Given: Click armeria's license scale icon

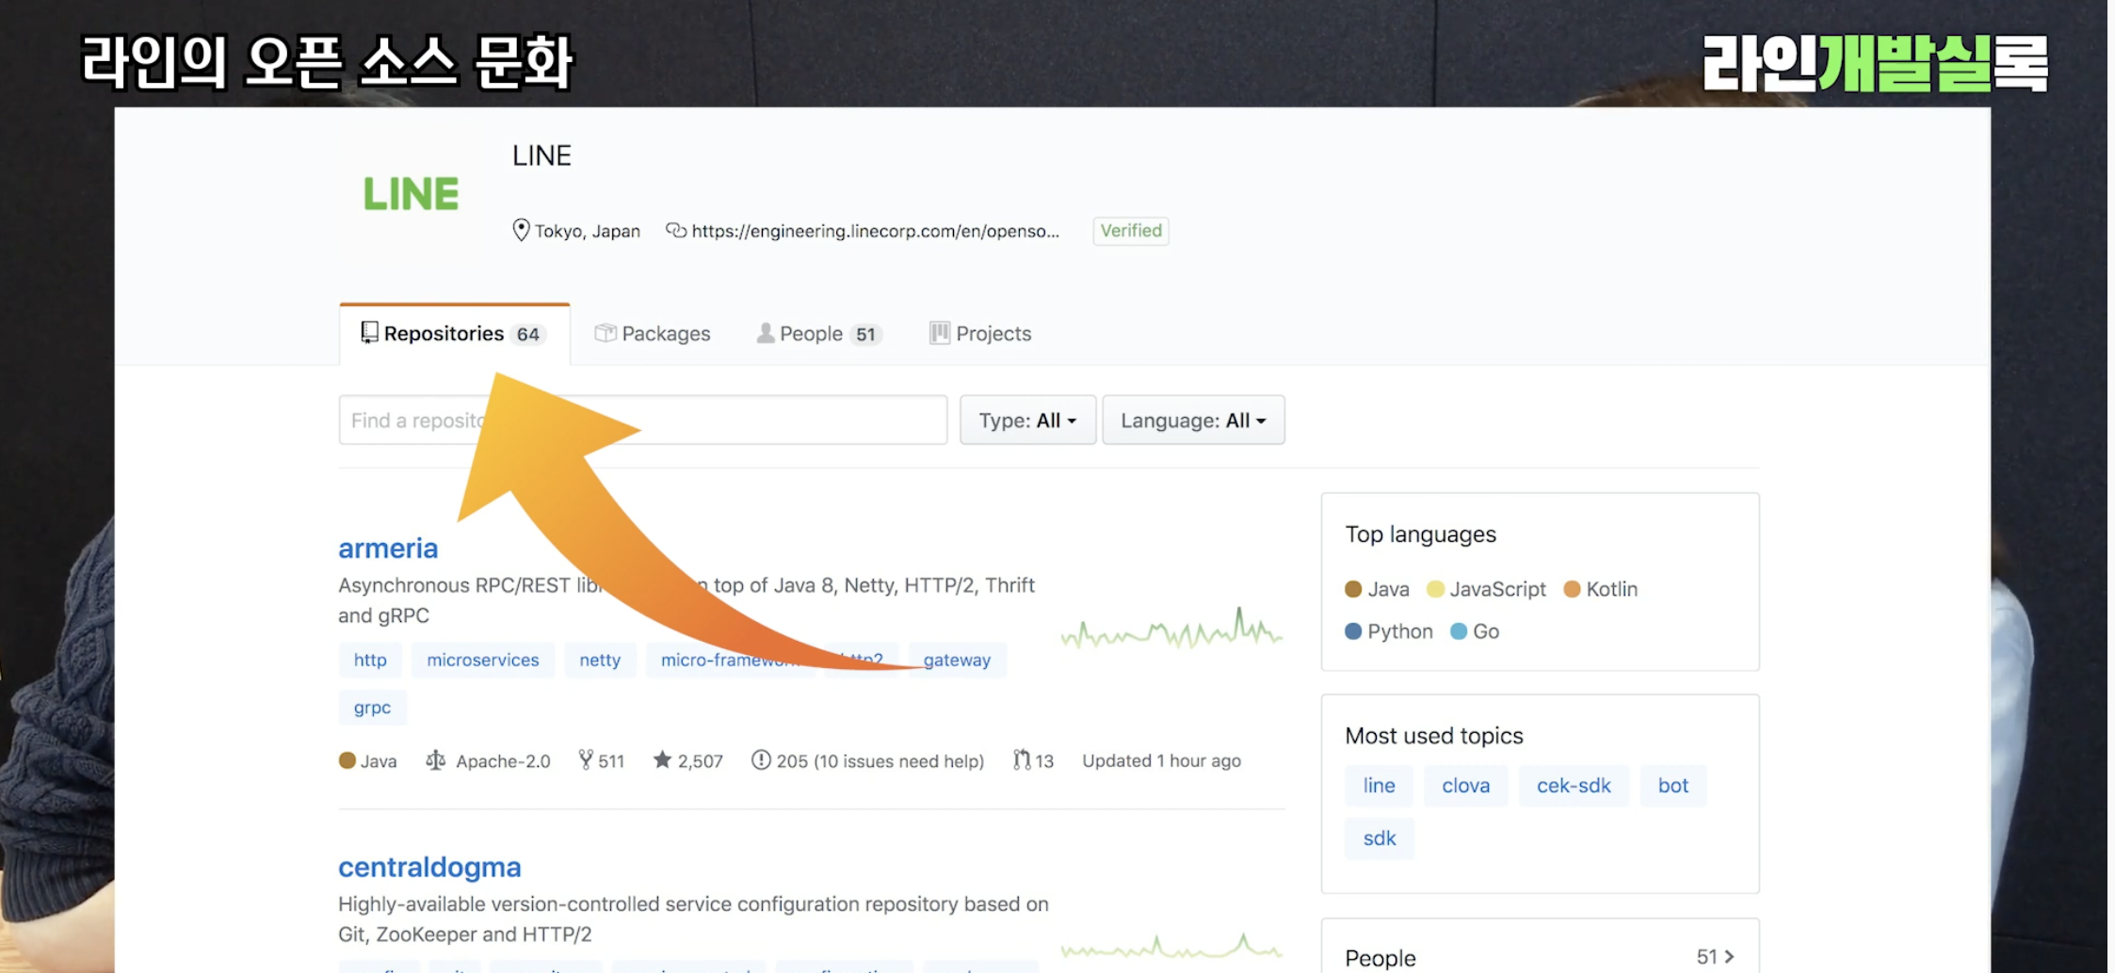Looking at the screenshot, I should [x=435, y=759].
